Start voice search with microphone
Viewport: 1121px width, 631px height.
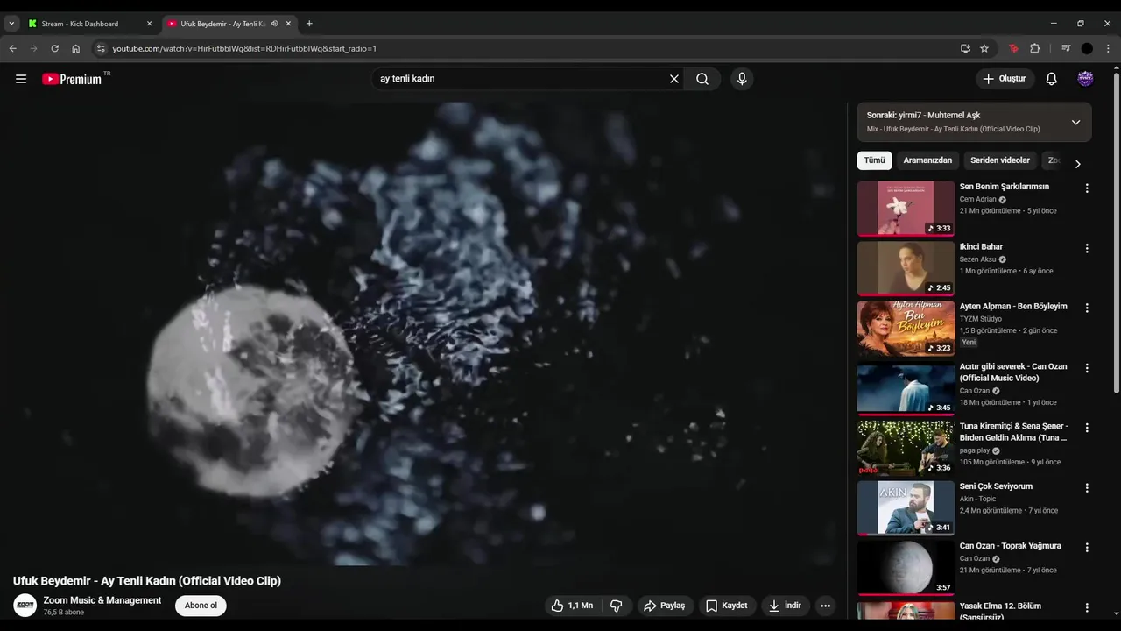pos(742,79)
